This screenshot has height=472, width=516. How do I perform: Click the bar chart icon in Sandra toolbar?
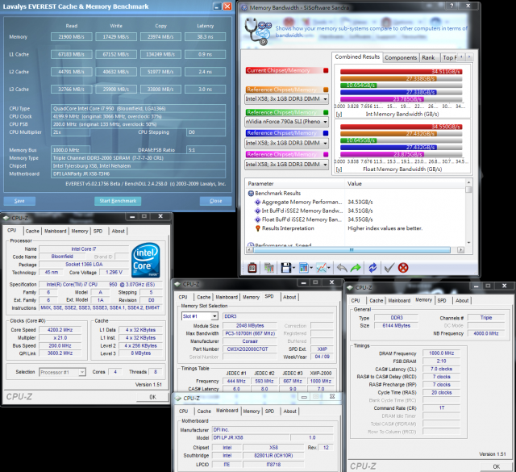[x=303, y=268]
